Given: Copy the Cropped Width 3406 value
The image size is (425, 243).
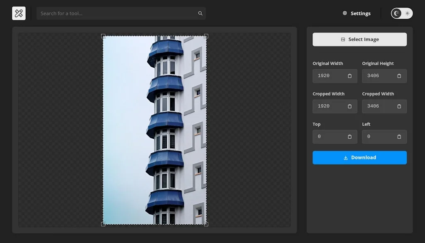Looking at the screenshot, I should (399, 106).
